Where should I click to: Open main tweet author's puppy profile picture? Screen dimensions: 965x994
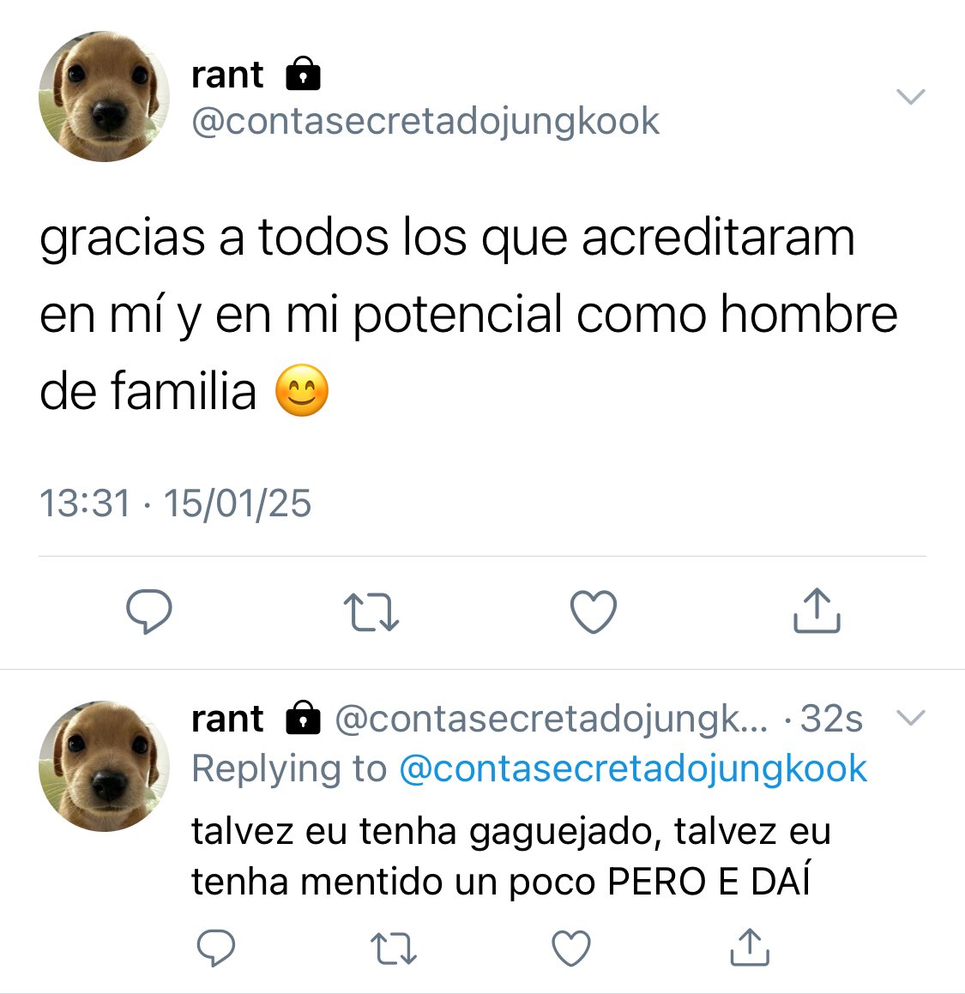104,96
